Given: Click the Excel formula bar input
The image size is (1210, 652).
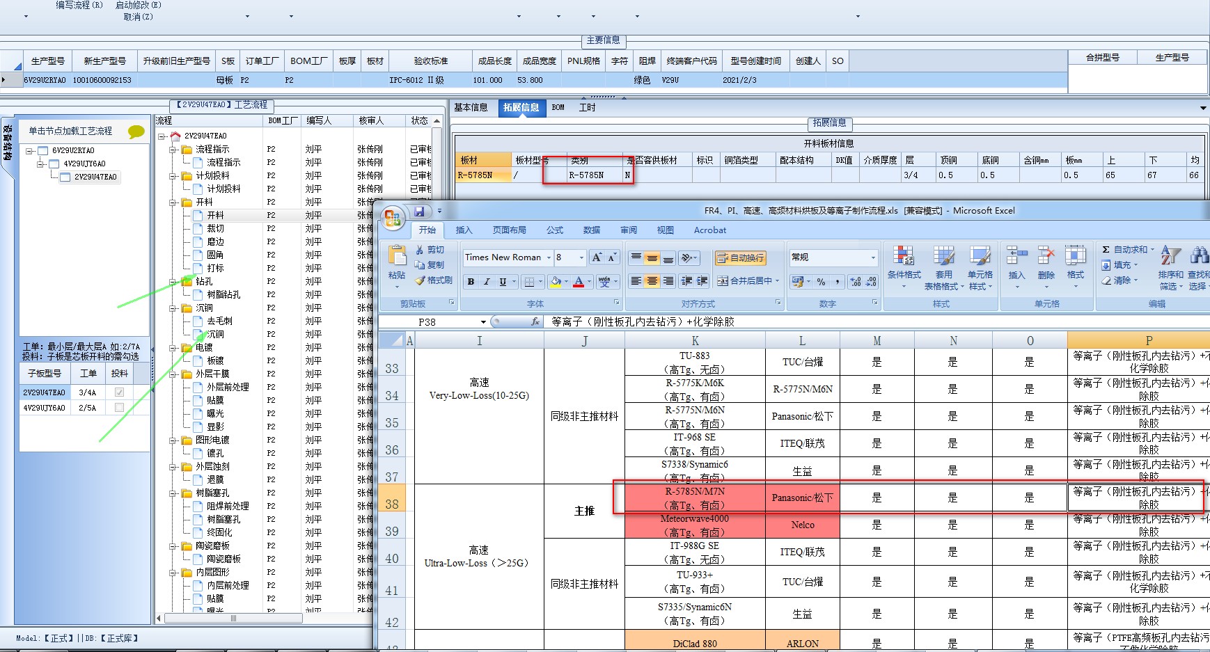Looking at the screenshot, I should [x=877, y=321].
